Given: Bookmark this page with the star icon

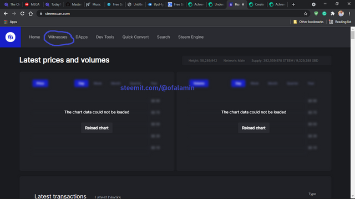Looking at the screenshot, I should coord(306,13).
